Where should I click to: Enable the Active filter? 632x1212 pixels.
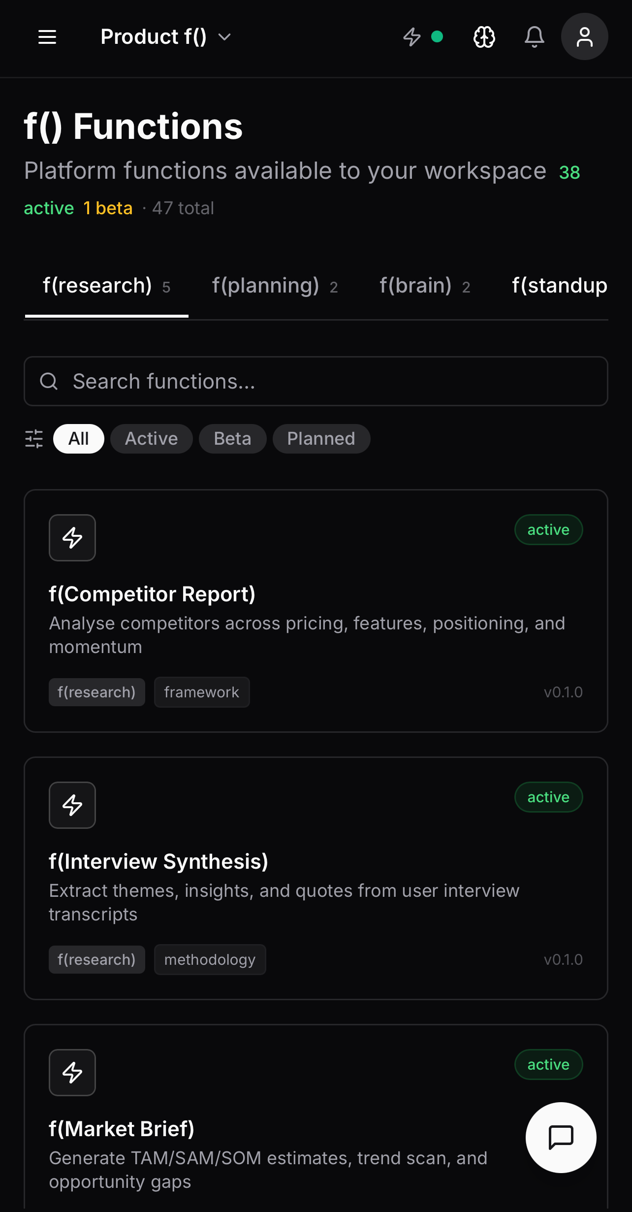tap(151, 438)
